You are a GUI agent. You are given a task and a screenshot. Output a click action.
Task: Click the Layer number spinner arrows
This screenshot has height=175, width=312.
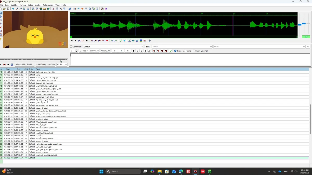point(77,51)
